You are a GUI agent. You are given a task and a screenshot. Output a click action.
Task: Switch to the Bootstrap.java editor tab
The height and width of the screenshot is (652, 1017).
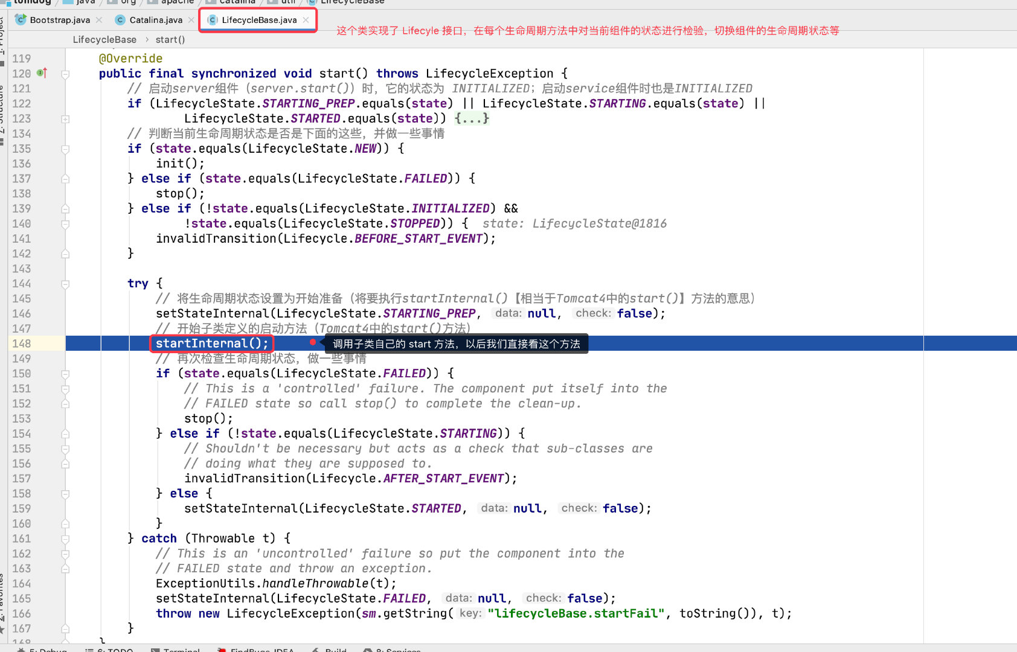[x=59, y=20]
